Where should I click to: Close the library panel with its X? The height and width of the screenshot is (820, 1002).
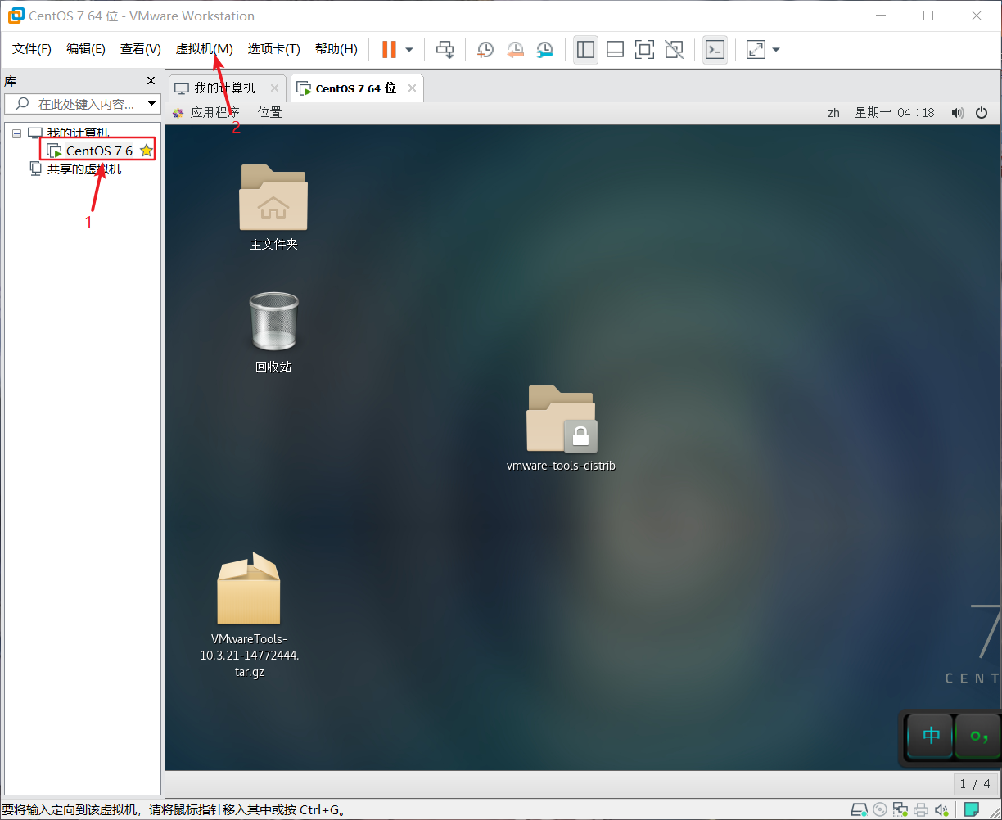[x=151, y=80]
